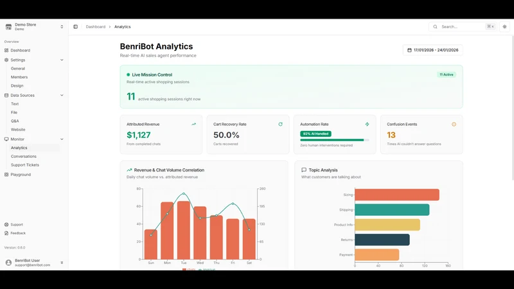Open the Feedback link
The image size is (514, 289).
click(18, 233)
